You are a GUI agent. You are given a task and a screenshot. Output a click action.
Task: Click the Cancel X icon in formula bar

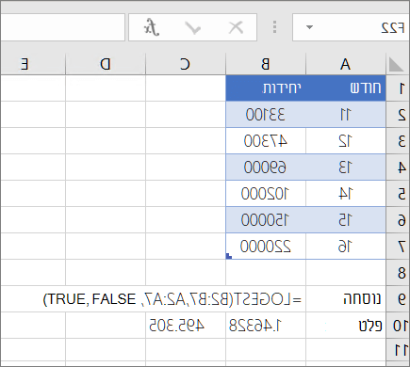click(236, 27)
